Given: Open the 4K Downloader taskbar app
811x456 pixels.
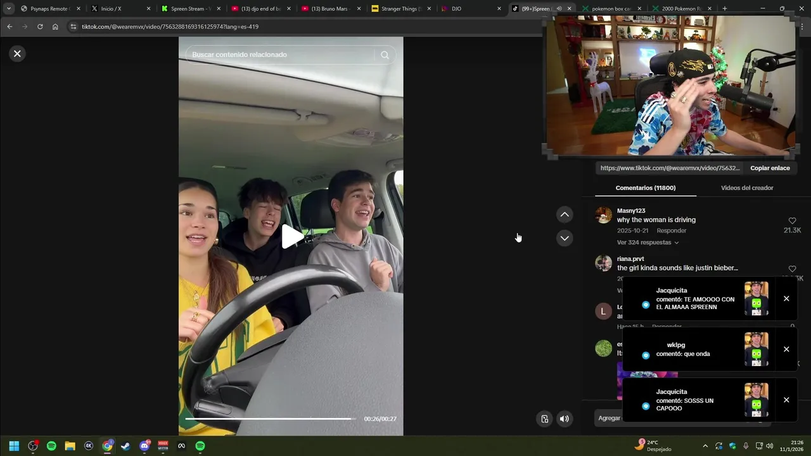Looking at the screenshot, I should pos(89,446).
